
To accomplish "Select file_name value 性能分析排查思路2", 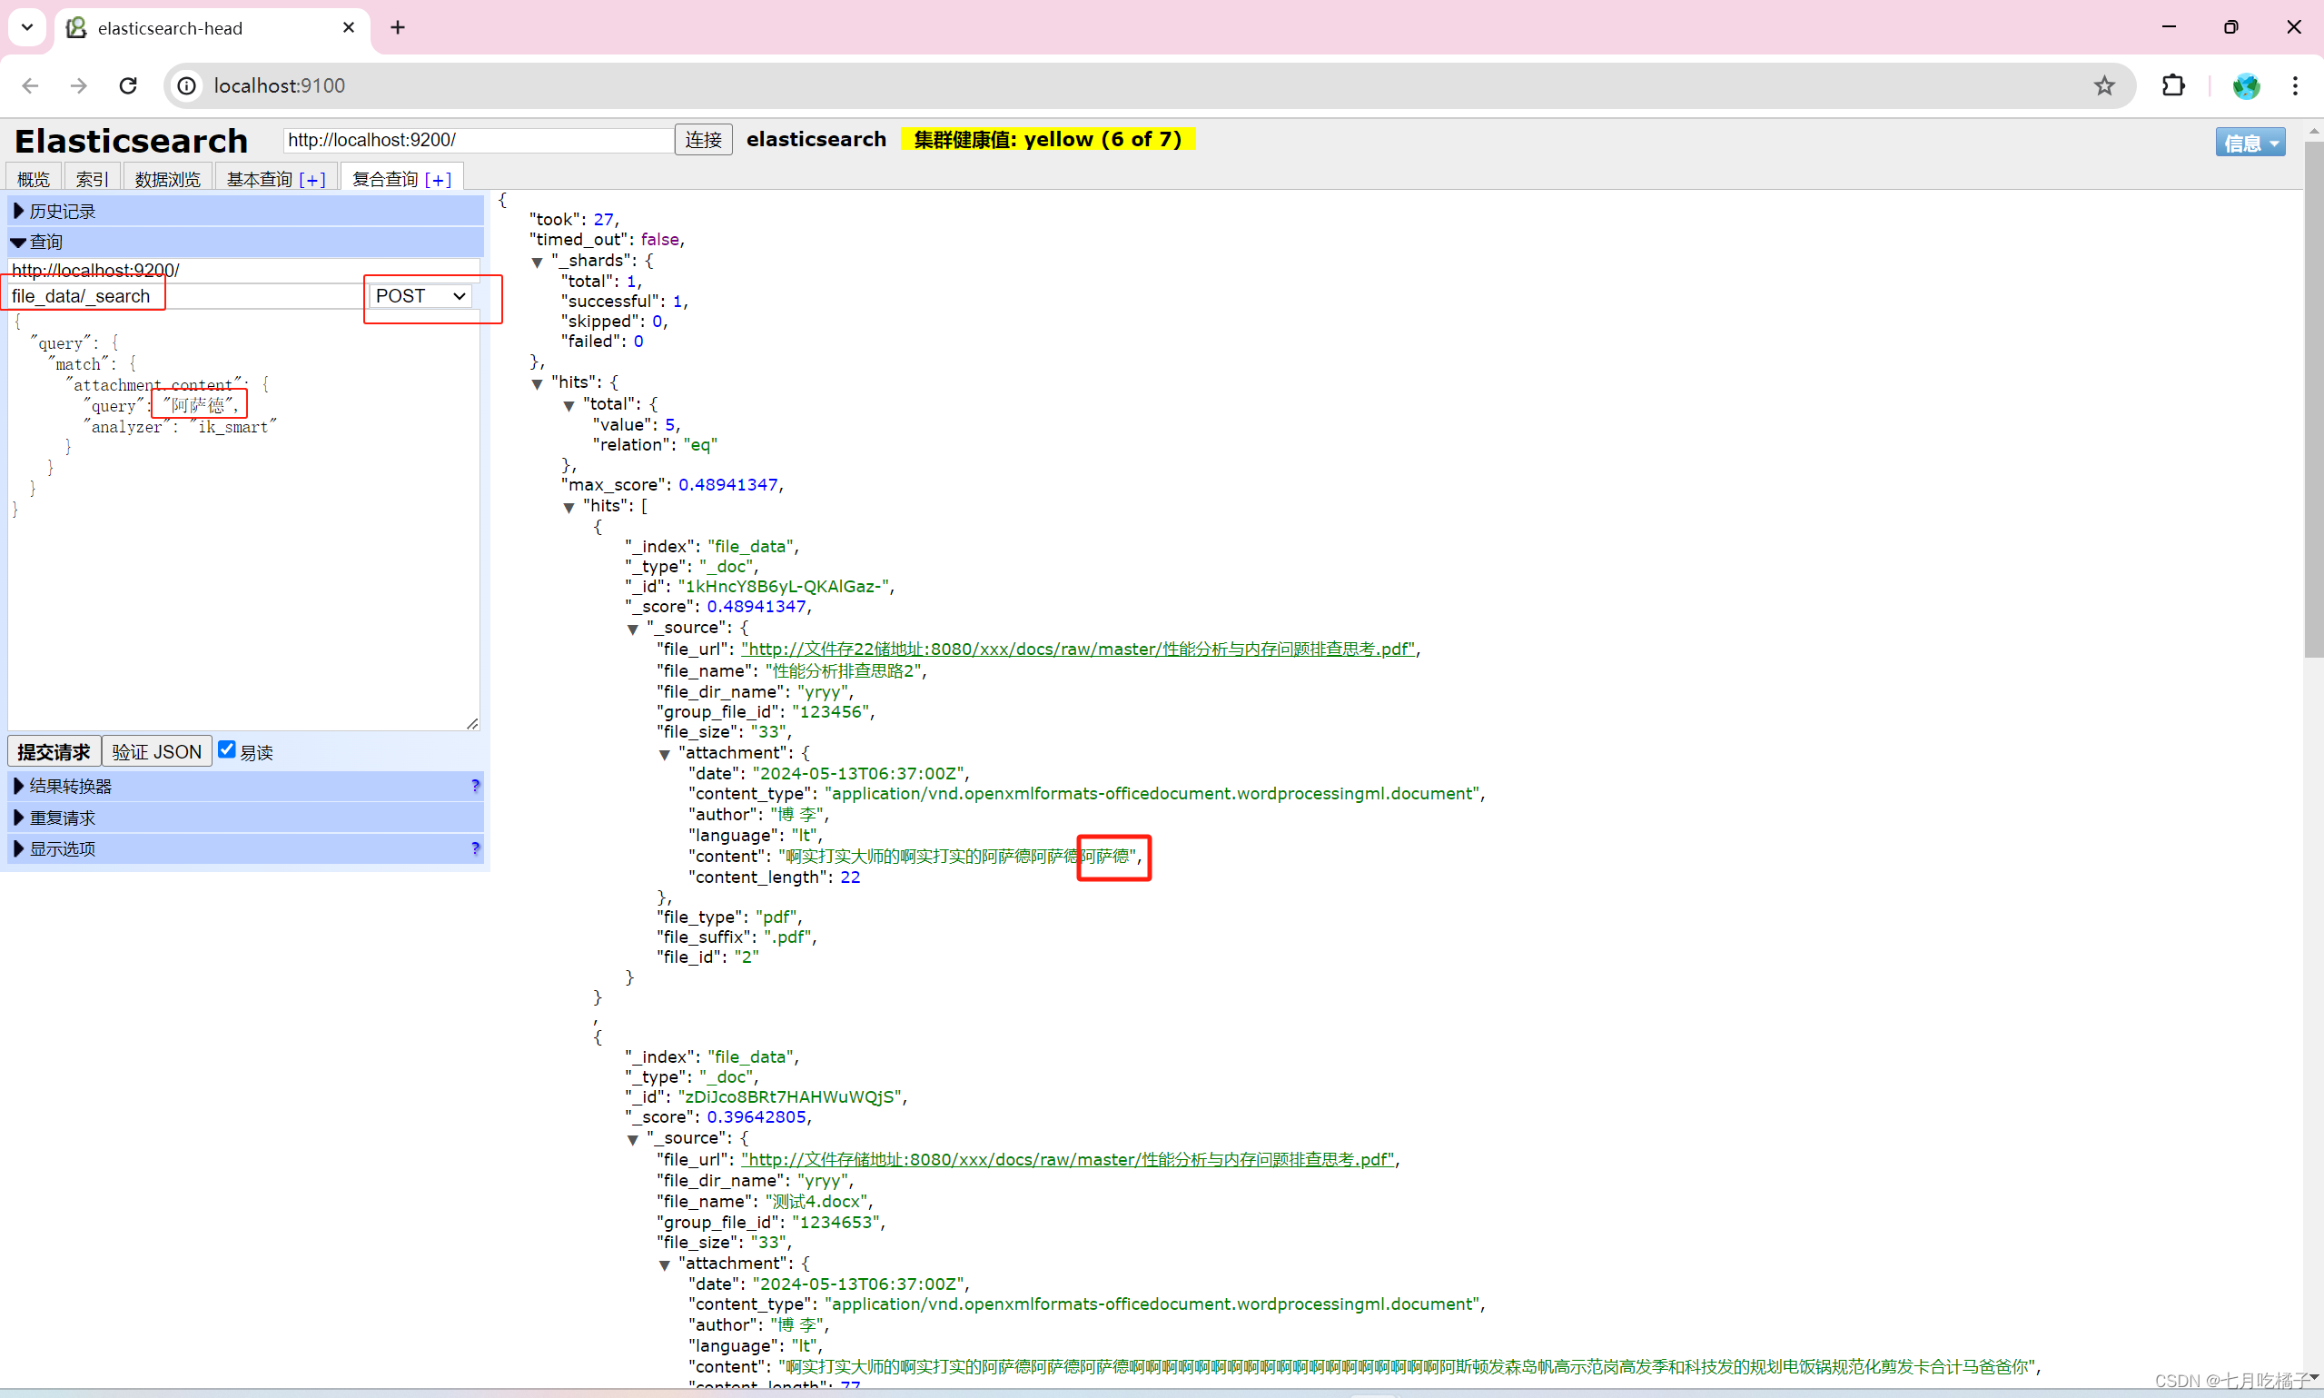I will coord(843,671).
